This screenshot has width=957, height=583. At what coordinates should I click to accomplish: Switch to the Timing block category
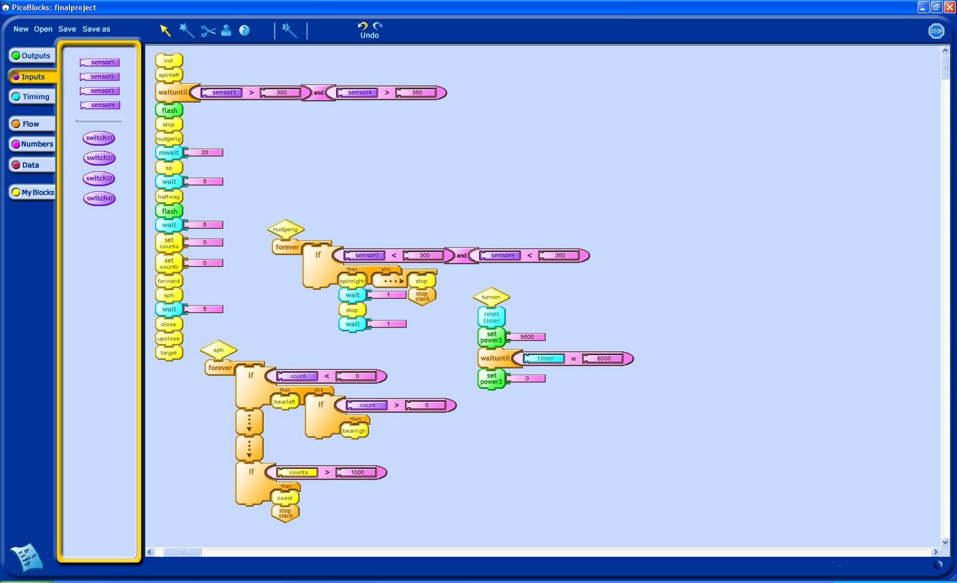click(32, 96)
